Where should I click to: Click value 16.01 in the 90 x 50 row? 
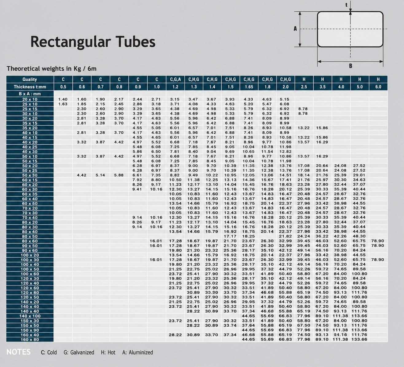pyautogui.click(x=156, y=246)
